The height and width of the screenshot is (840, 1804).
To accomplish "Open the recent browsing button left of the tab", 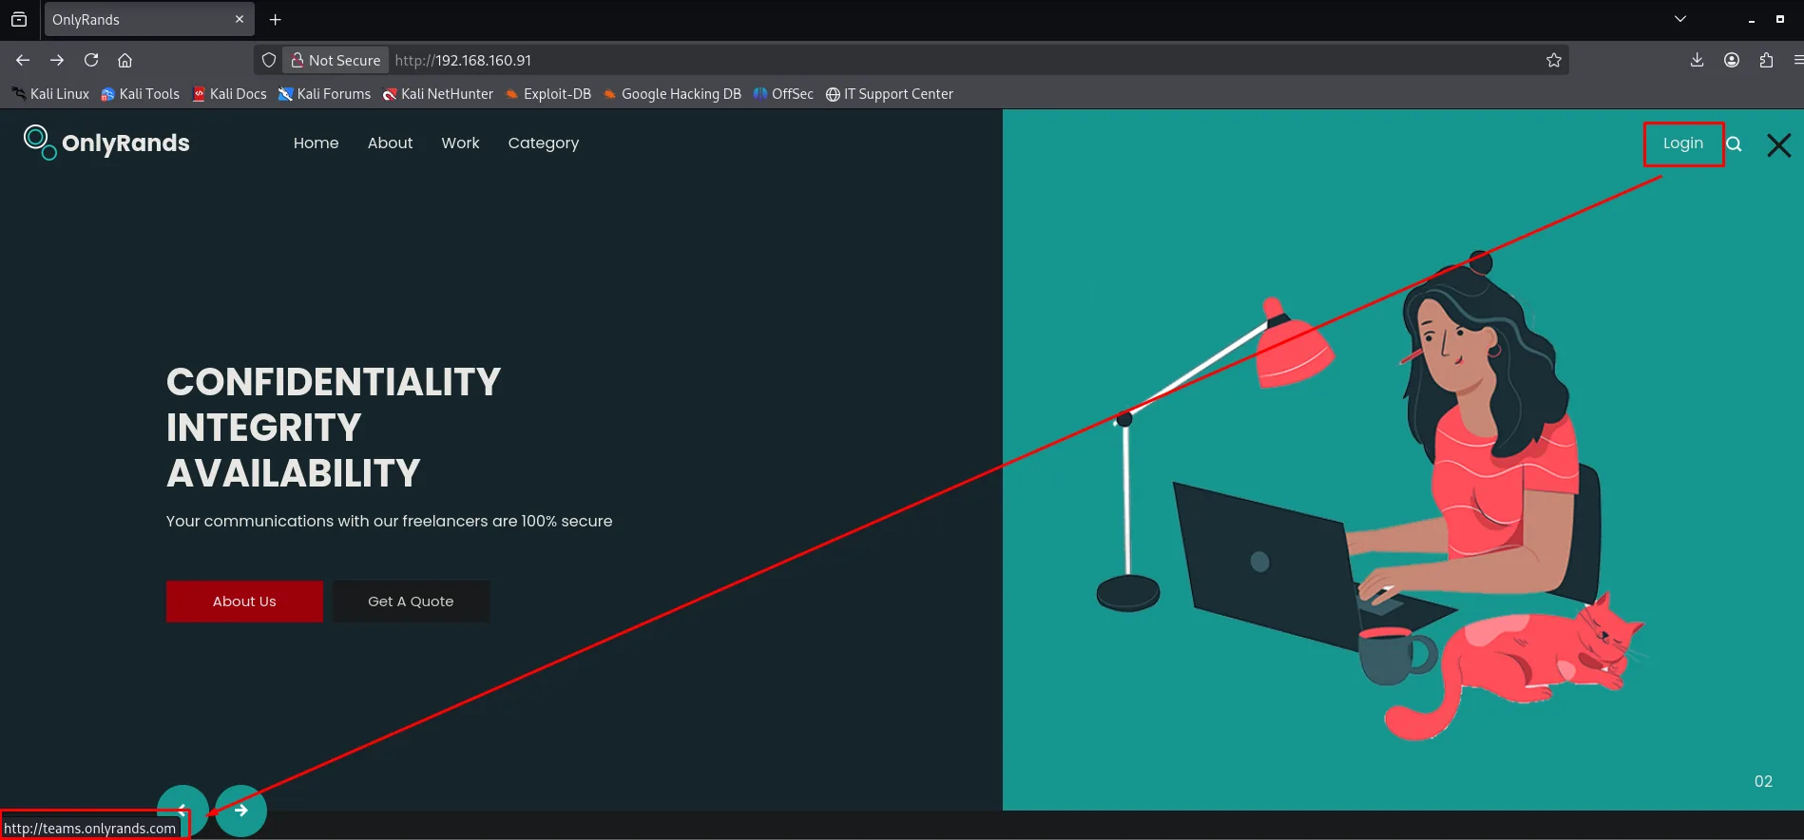I will pos(19,19).
